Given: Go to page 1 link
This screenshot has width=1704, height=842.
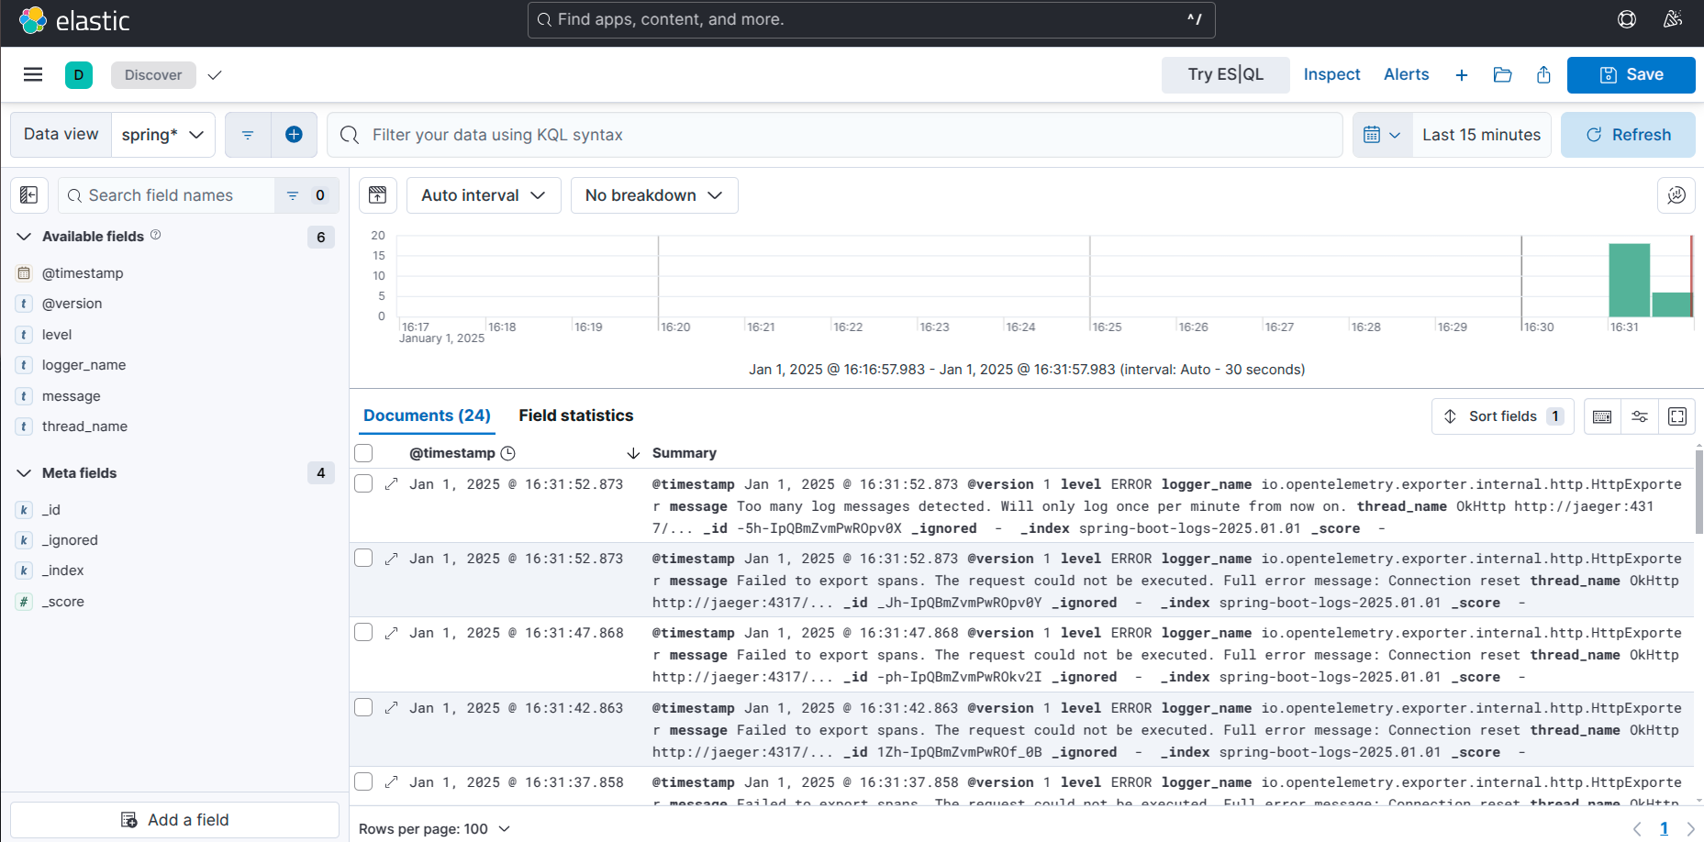Looking at the screenshot, I should pyautogui.click(x=1664, y=829).
